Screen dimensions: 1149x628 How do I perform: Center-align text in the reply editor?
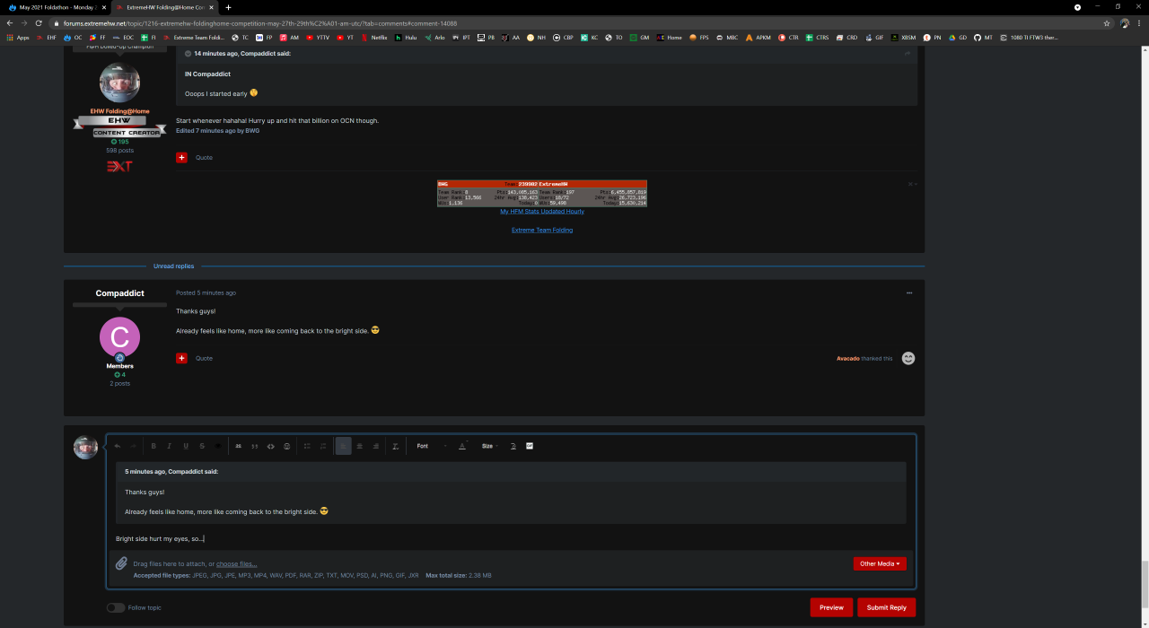(360, 446)
